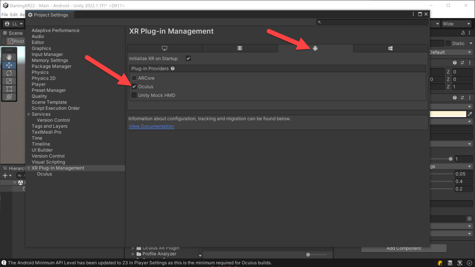Open the object picker circle icon
The width and height of the screenshot is (475, 267).
pos(469,219)
